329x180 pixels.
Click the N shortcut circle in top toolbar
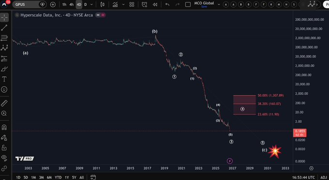(x=286, y=4)
